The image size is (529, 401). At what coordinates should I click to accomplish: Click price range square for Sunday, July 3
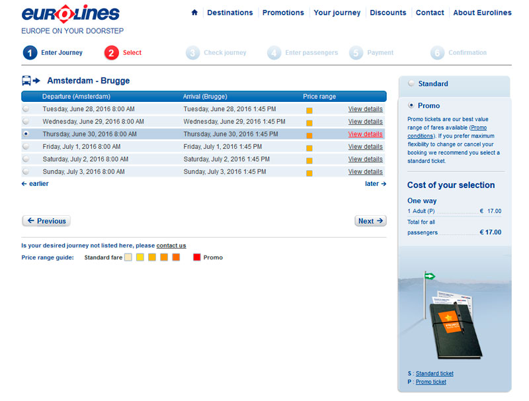coord(309,173)
